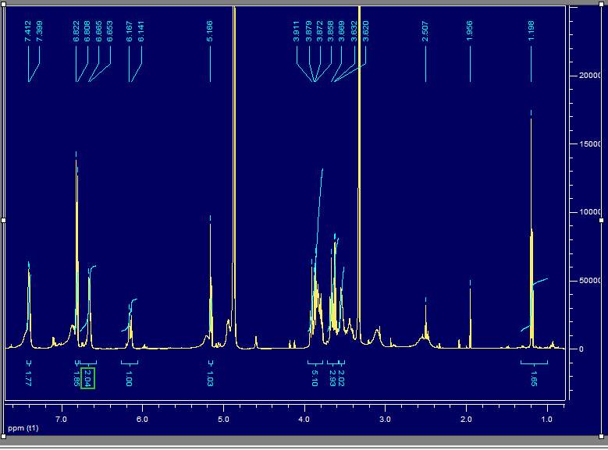Click the 3.668 peak label

pyautogui.click(x=342, y=32)
